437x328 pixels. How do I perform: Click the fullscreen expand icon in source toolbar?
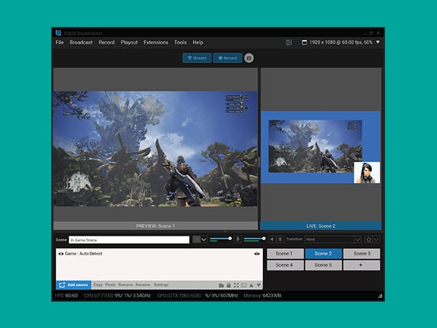(x=237, y=285)
